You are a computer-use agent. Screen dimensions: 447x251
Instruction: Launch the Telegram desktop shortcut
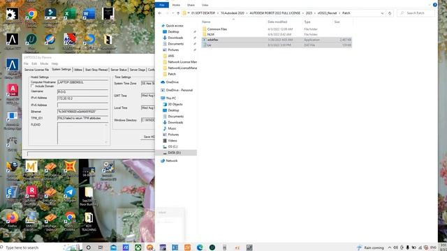point(70,192)
